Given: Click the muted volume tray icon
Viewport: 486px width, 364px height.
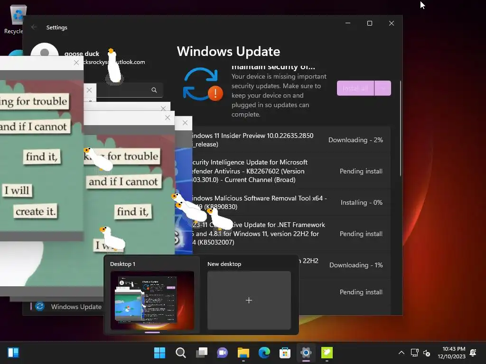Looking at the screenshot, I should coord(427,353).
